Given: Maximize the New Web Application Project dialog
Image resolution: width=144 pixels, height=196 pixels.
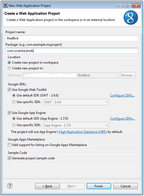Looking at the screenshot, I should tap(127, 6).
